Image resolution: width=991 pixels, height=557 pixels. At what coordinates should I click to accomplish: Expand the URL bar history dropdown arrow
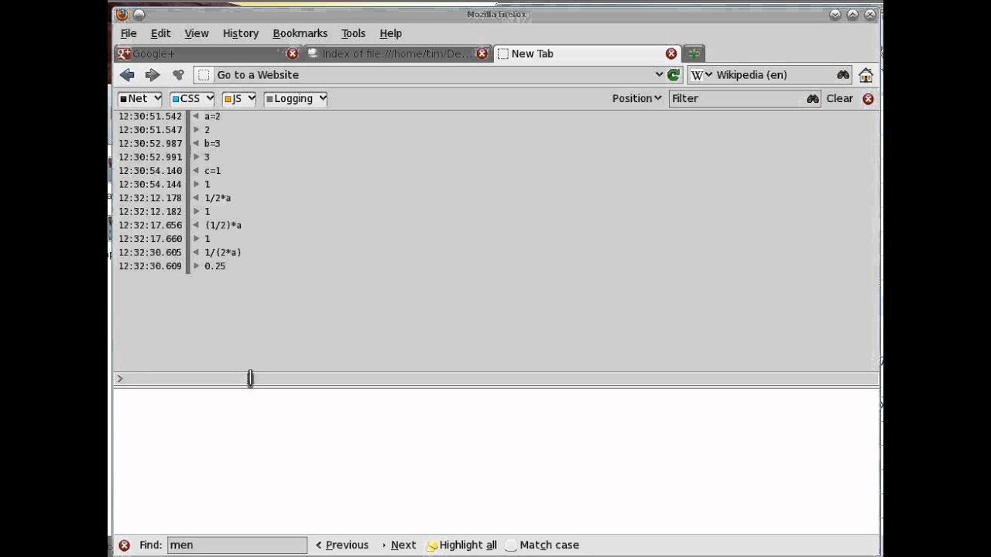tap(659, 75)
